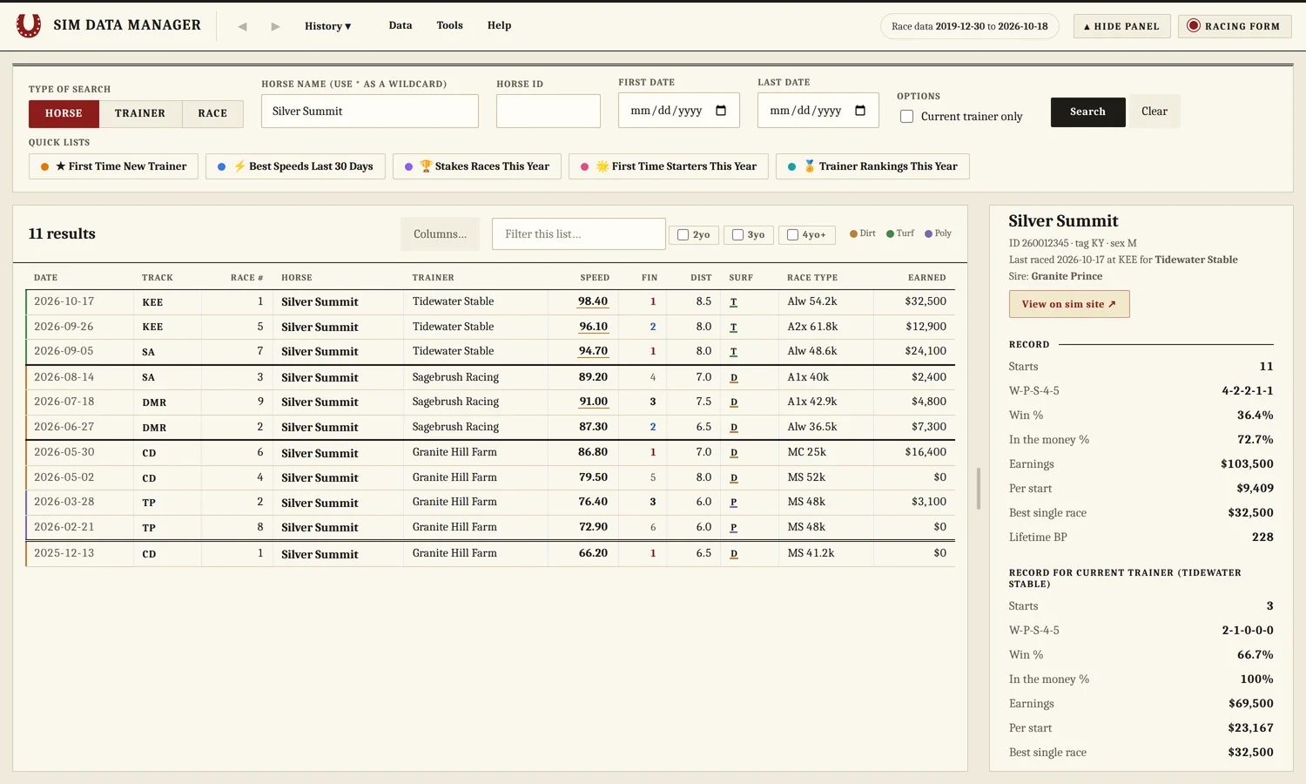Load First Time New Trainer quick list
The height and width of the screenshot is (784, 1306).
(113, 166)
